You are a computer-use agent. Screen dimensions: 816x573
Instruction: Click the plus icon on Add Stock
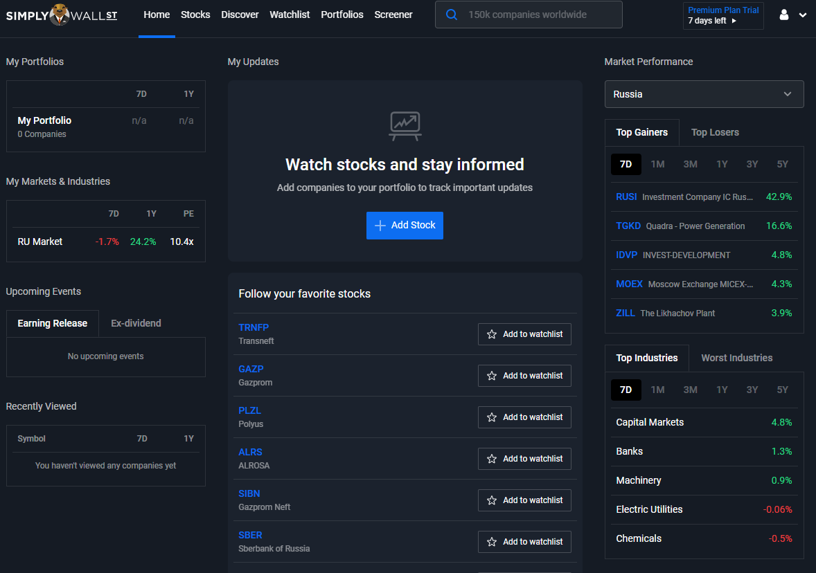pos(380,226)
